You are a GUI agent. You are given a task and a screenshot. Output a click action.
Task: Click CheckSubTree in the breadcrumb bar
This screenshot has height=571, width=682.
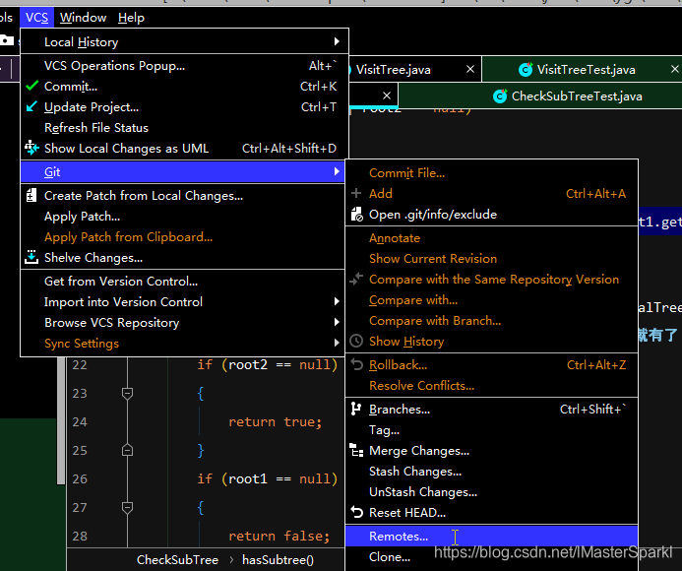tap(177, 560)
